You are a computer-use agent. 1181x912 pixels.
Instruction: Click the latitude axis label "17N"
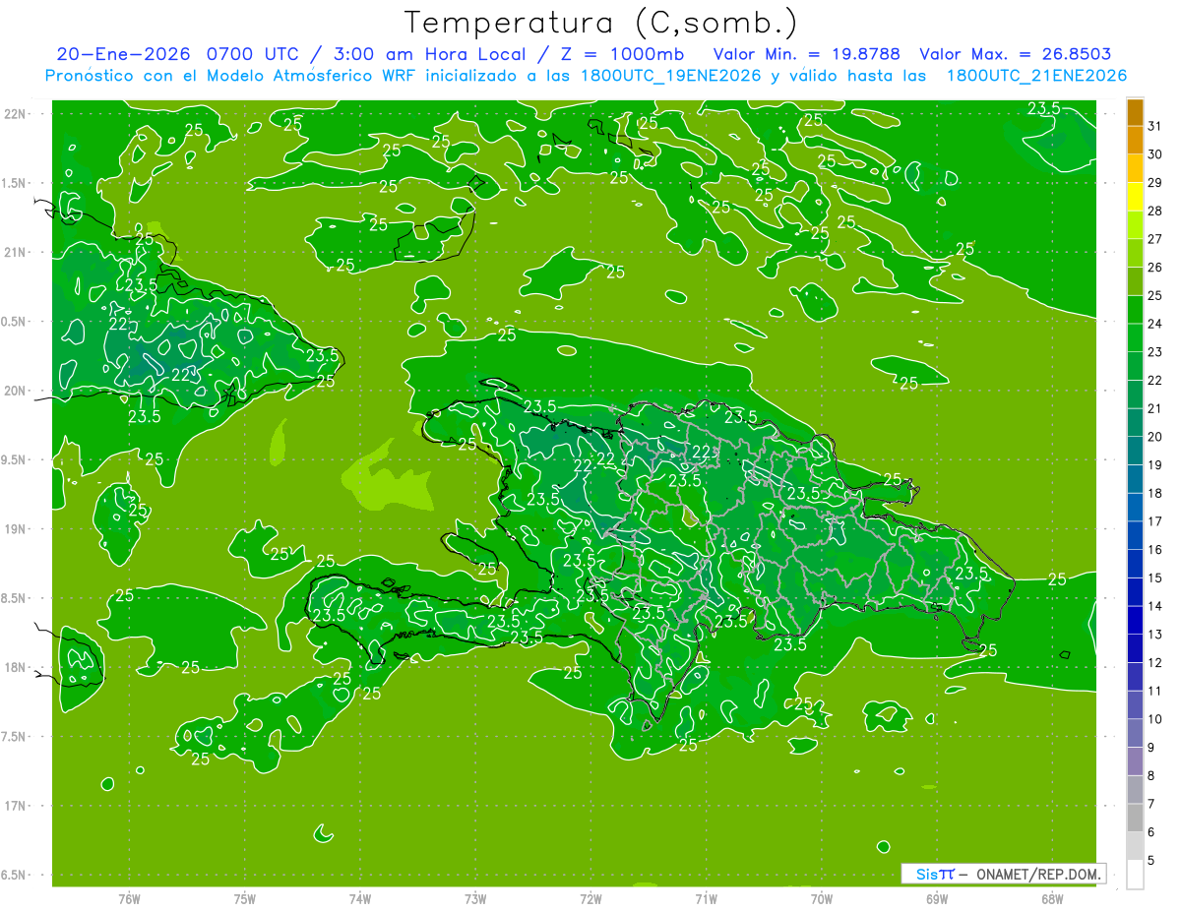click(16, 806)
